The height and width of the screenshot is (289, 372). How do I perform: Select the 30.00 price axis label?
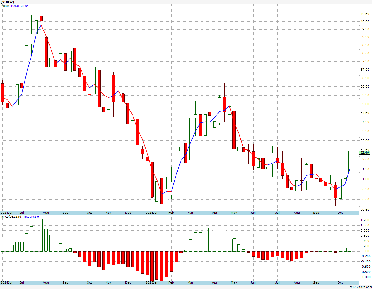point(364,200)
